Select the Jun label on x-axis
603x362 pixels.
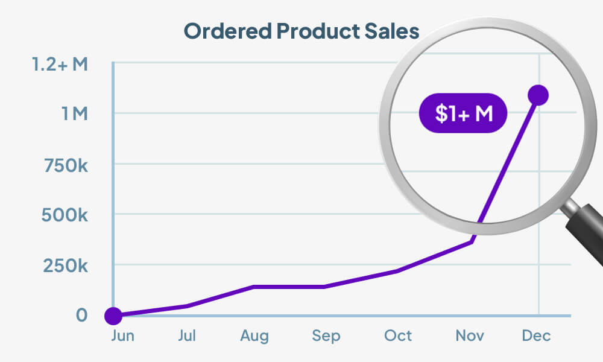click(x=122, y=336)
